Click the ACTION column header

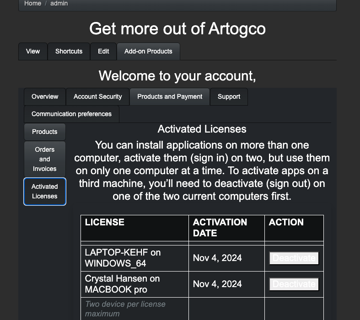coord(294,228)
